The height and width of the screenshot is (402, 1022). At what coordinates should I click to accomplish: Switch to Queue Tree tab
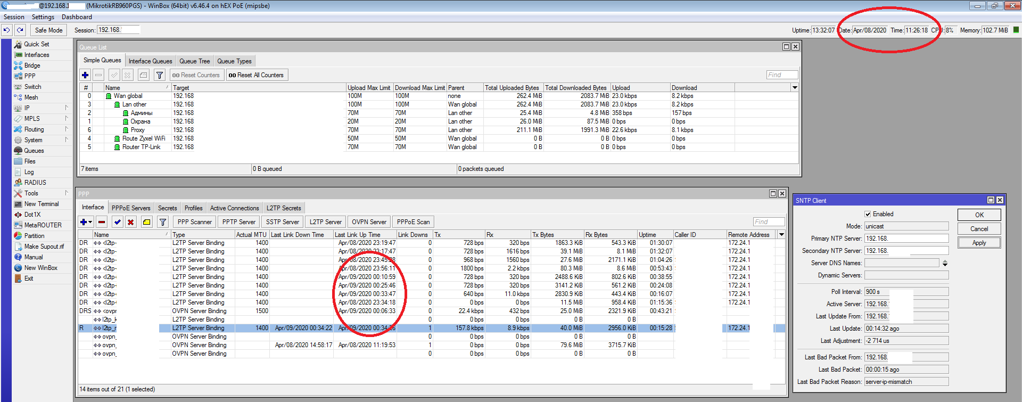(194, 61)
